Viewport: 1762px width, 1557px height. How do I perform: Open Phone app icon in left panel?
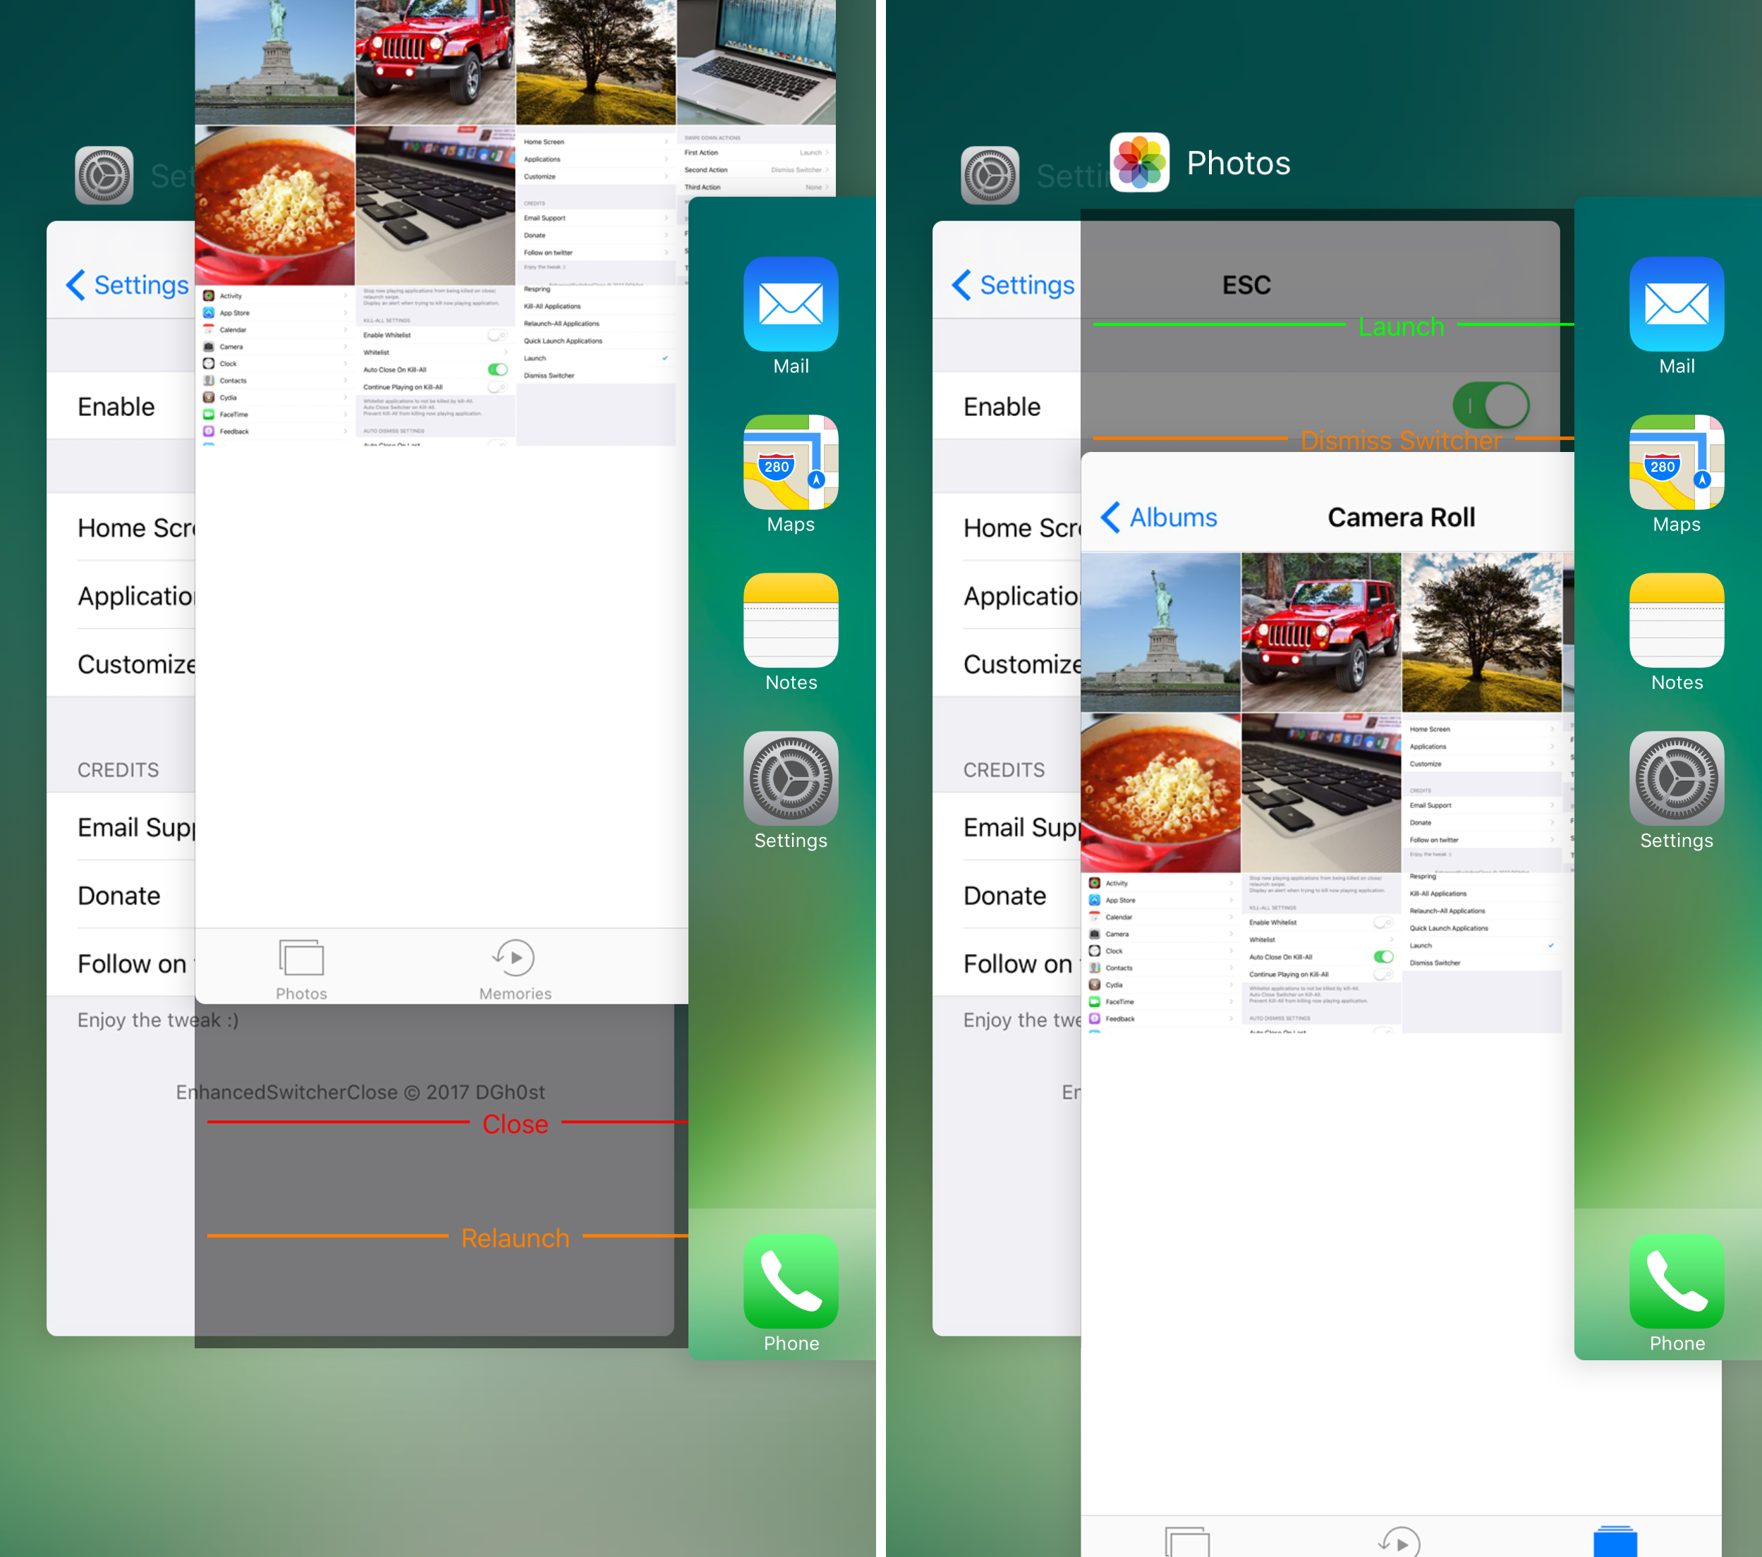[x=791, y=1281]
